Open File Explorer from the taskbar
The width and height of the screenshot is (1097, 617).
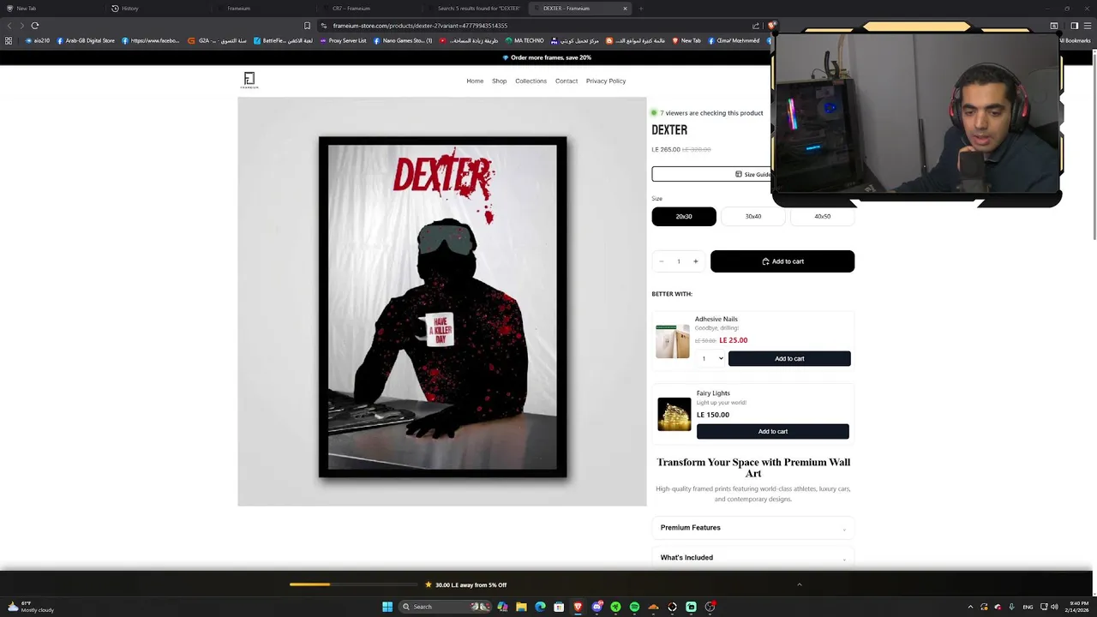pyautogui.click(x=521, y=607)
